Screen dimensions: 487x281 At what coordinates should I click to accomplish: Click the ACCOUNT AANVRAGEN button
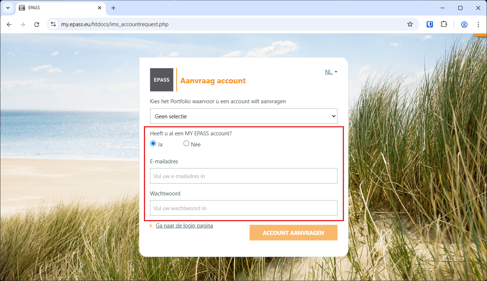(293, 233)
